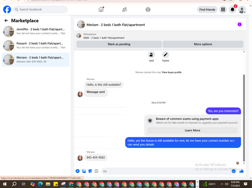This screenshot has height=188, width=252.
Task: Open File Explorer from taskbar
Action: (x=48, y=184)
